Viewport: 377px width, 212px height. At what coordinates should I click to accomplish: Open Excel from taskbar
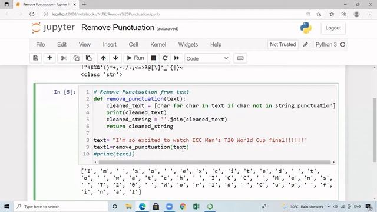pos(196,207)
